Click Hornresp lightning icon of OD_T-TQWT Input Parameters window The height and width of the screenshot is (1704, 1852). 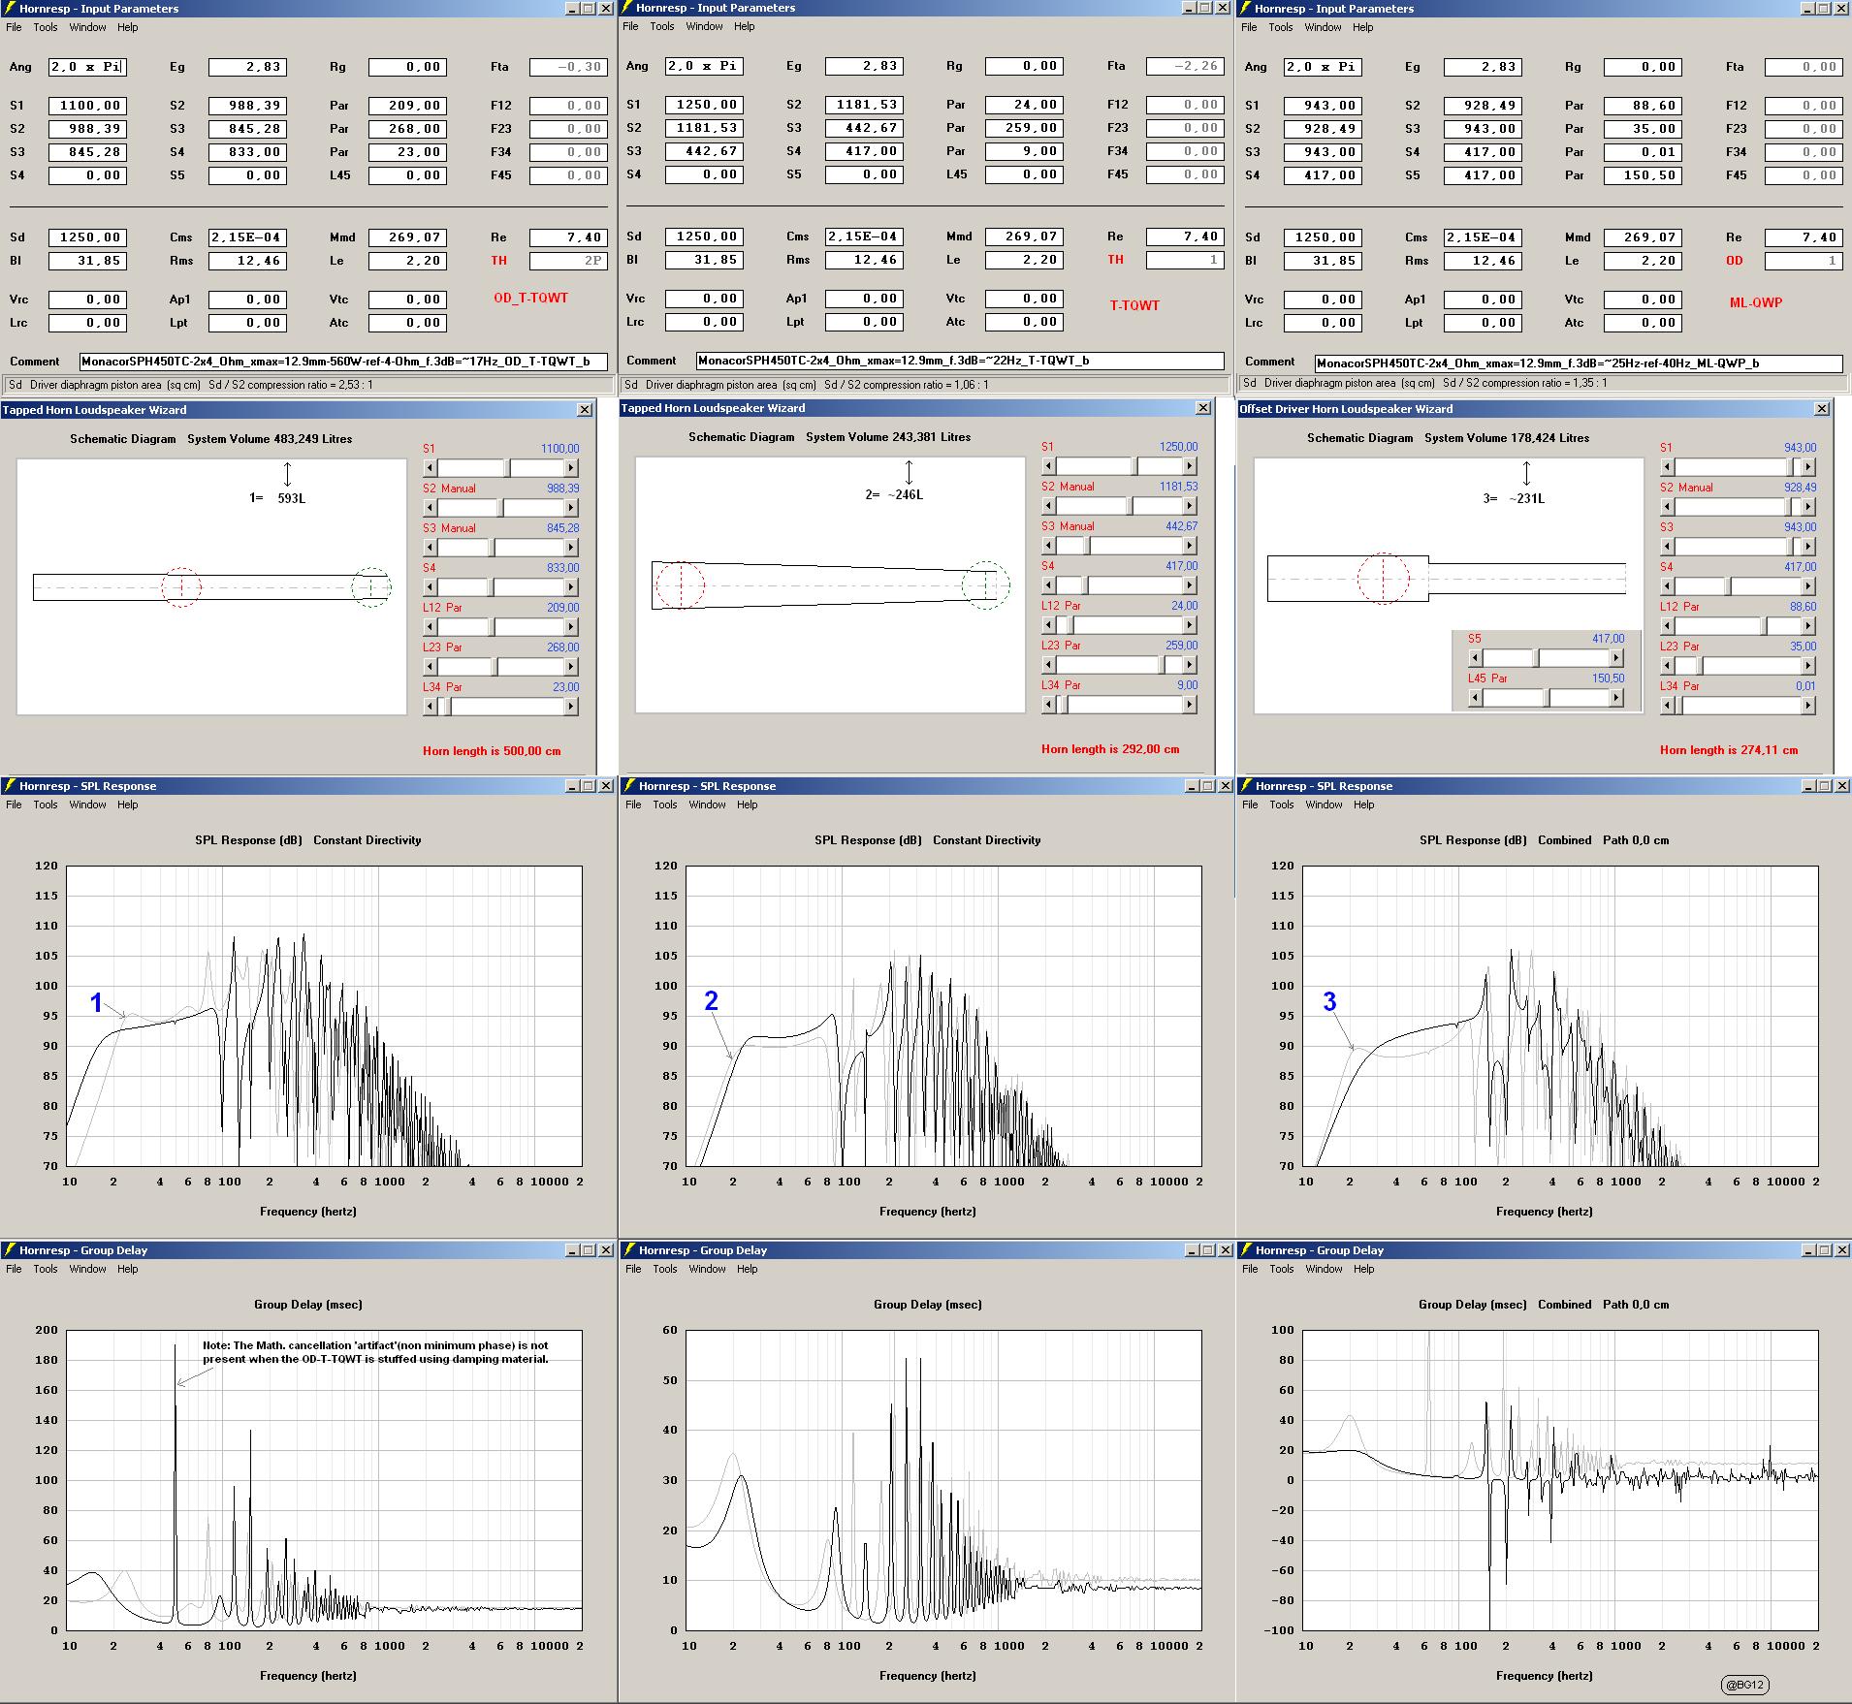(x=10, y=9)
